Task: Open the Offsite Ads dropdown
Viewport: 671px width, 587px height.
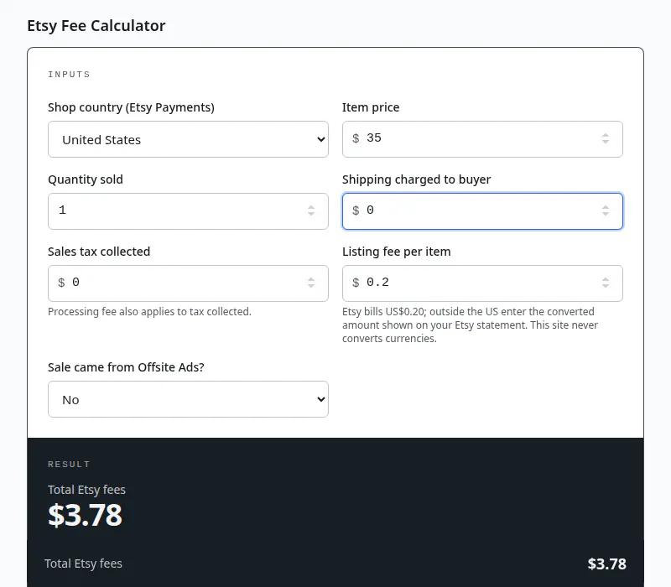Action: 188,399
